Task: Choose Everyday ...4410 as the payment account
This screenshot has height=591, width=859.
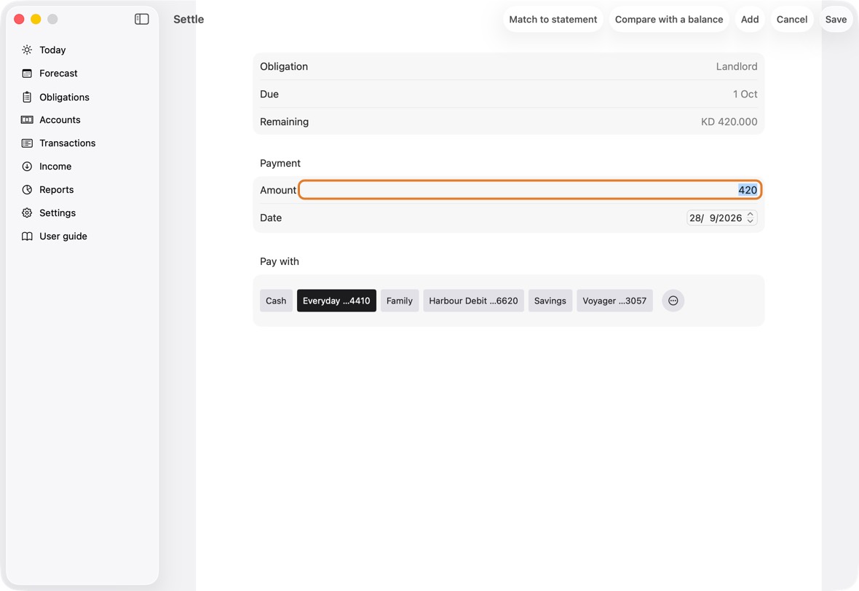Action: 336,301
